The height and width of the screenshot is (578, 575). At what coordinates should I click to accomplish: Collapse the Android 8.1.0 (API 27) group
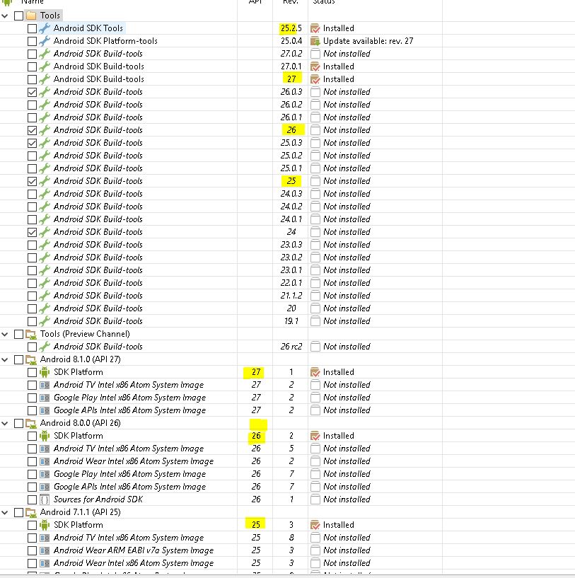coord(5,360)
